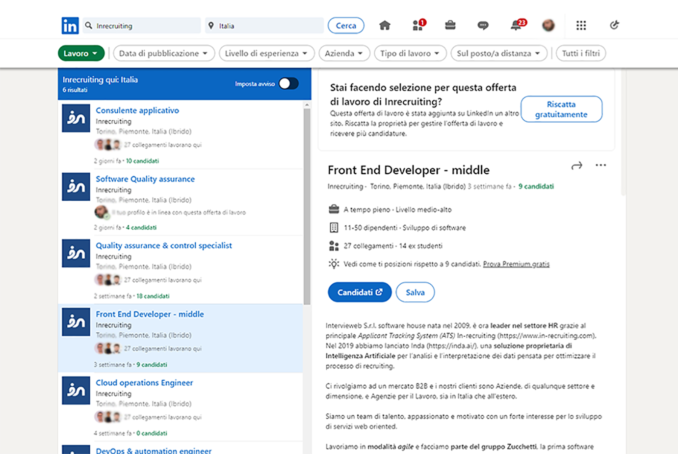Click '10 candidati' text
This screenshot has width=678, height=454.
pyautogui.click(x=142, y=161)
